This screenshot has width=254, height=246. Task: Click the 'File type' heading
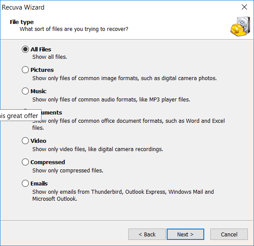tap(22, 22)
